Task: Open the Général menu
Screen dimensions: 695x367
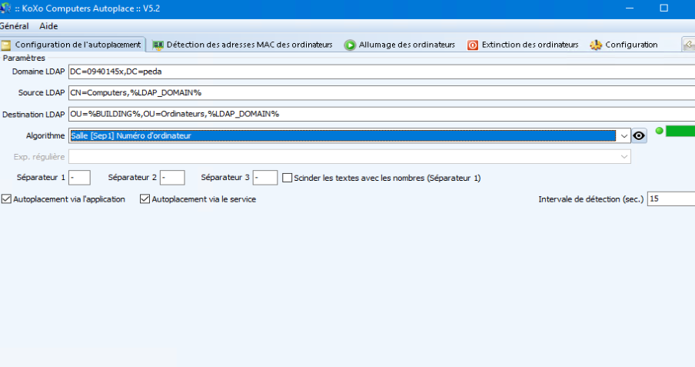Action: [14, 26]
